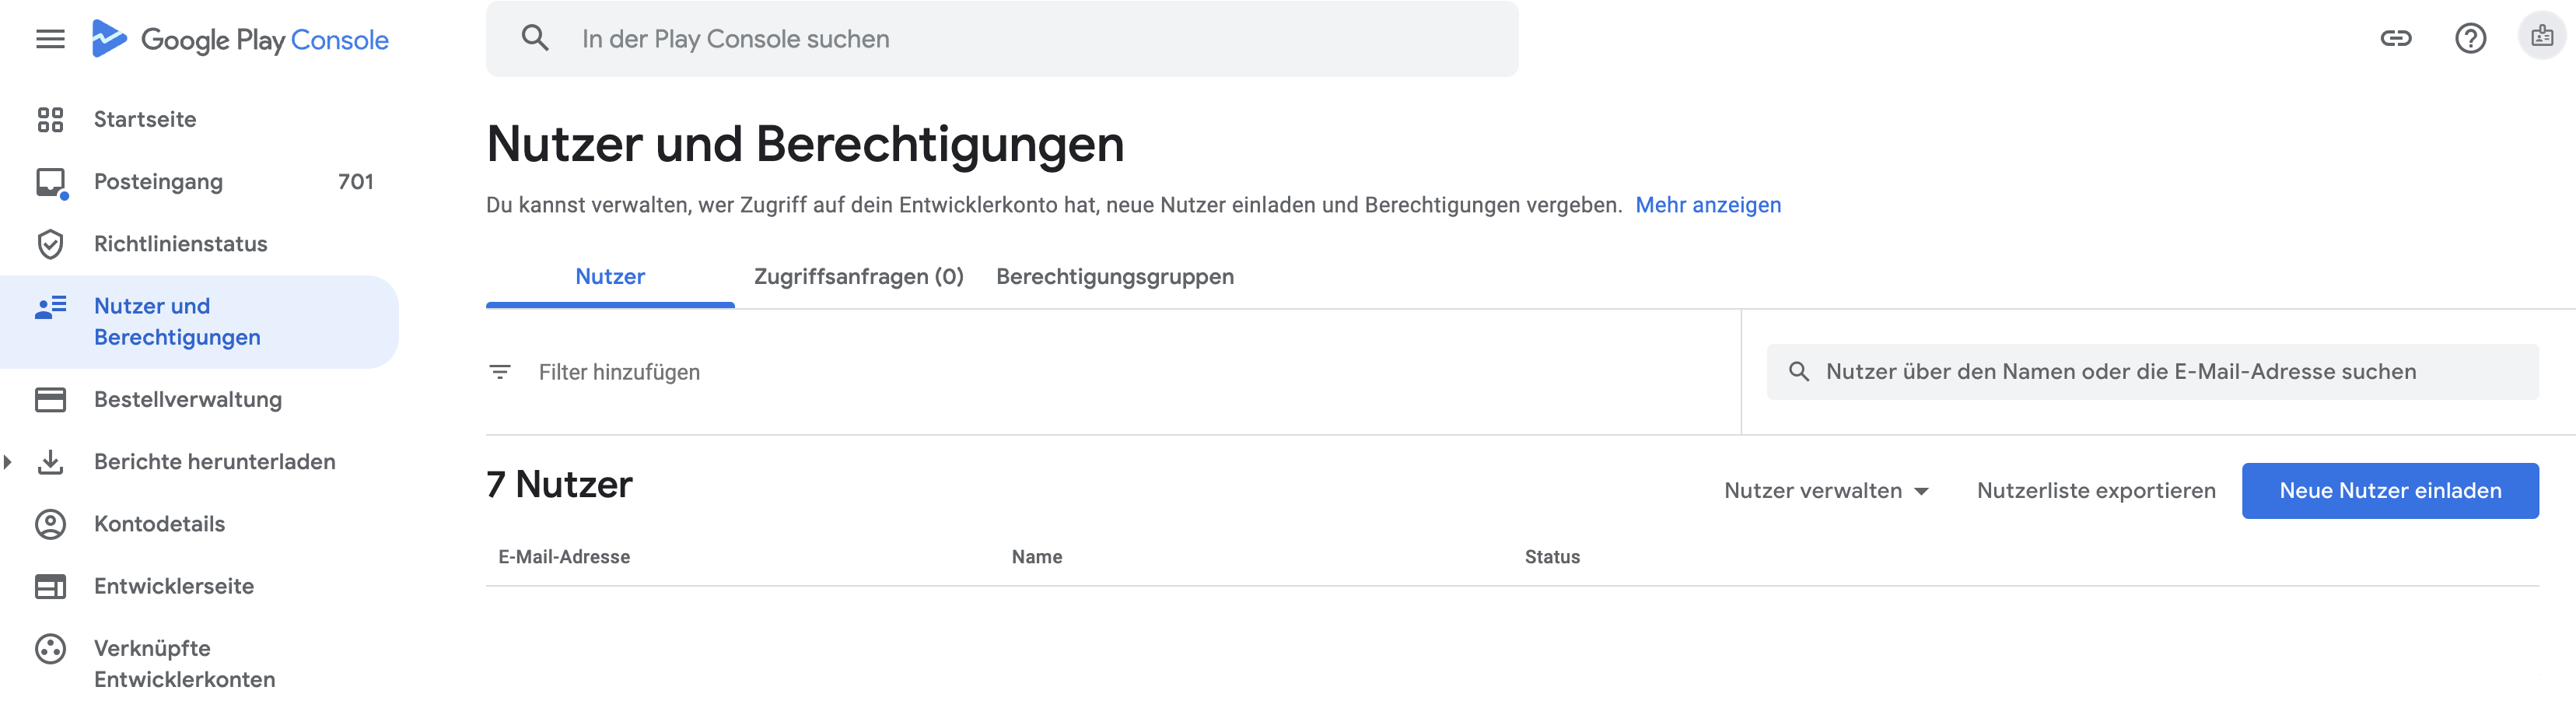Switch to the Zugriffsanfragen (0) tab

(858, 277)
